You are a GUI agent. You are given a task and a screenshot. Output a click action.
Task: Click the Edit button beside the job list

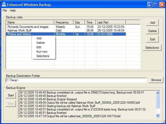coord(152,39)
